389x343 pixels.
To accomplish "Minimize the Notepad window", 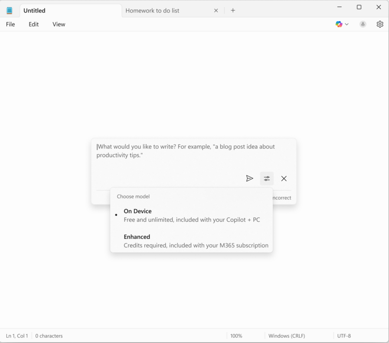I will 340,7.
